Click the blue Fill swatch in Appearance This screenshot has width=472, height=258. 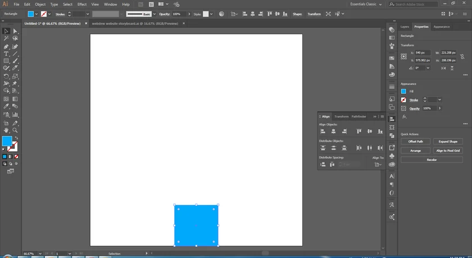(403, 91)
